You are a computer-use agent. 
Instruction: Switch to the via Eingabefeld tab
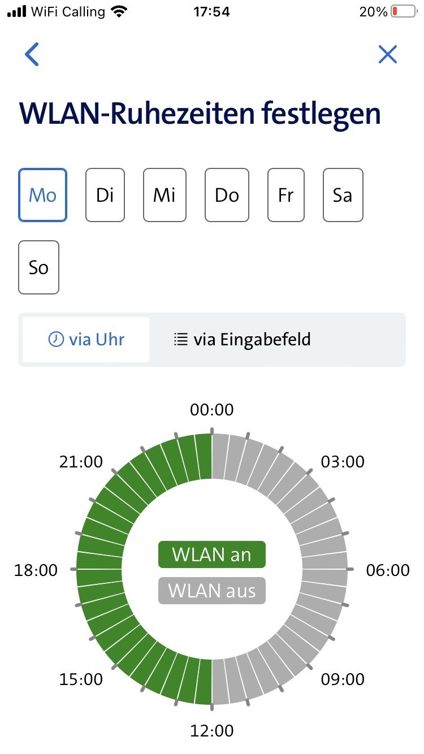click(242, 340)
